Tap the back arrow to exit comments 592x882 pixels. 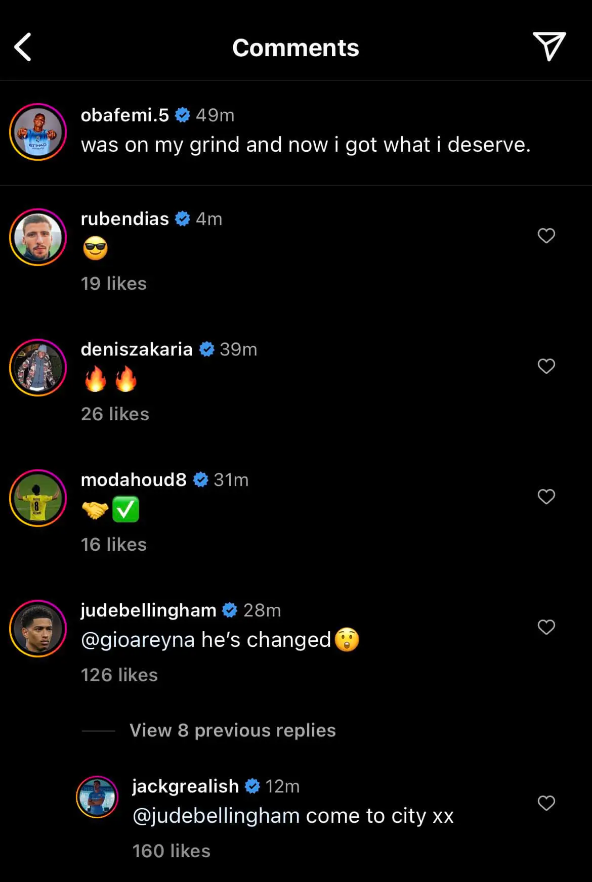point(22,47)
